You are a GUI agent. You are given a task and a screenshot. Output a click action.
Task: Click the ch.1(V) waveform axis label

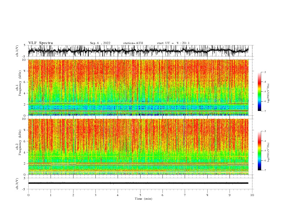[17, 50]
